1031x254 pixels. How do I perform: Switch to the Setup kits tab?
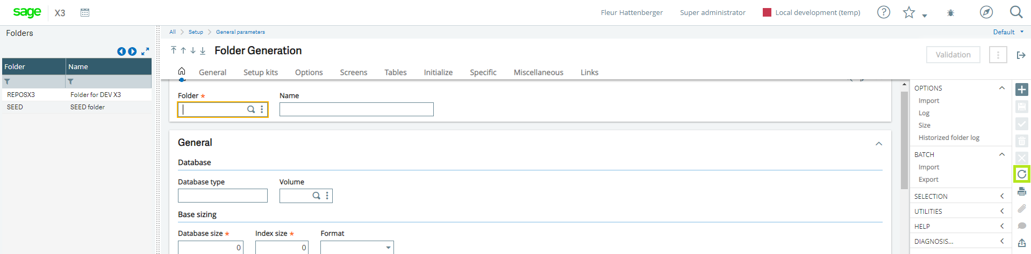point(261,72)
